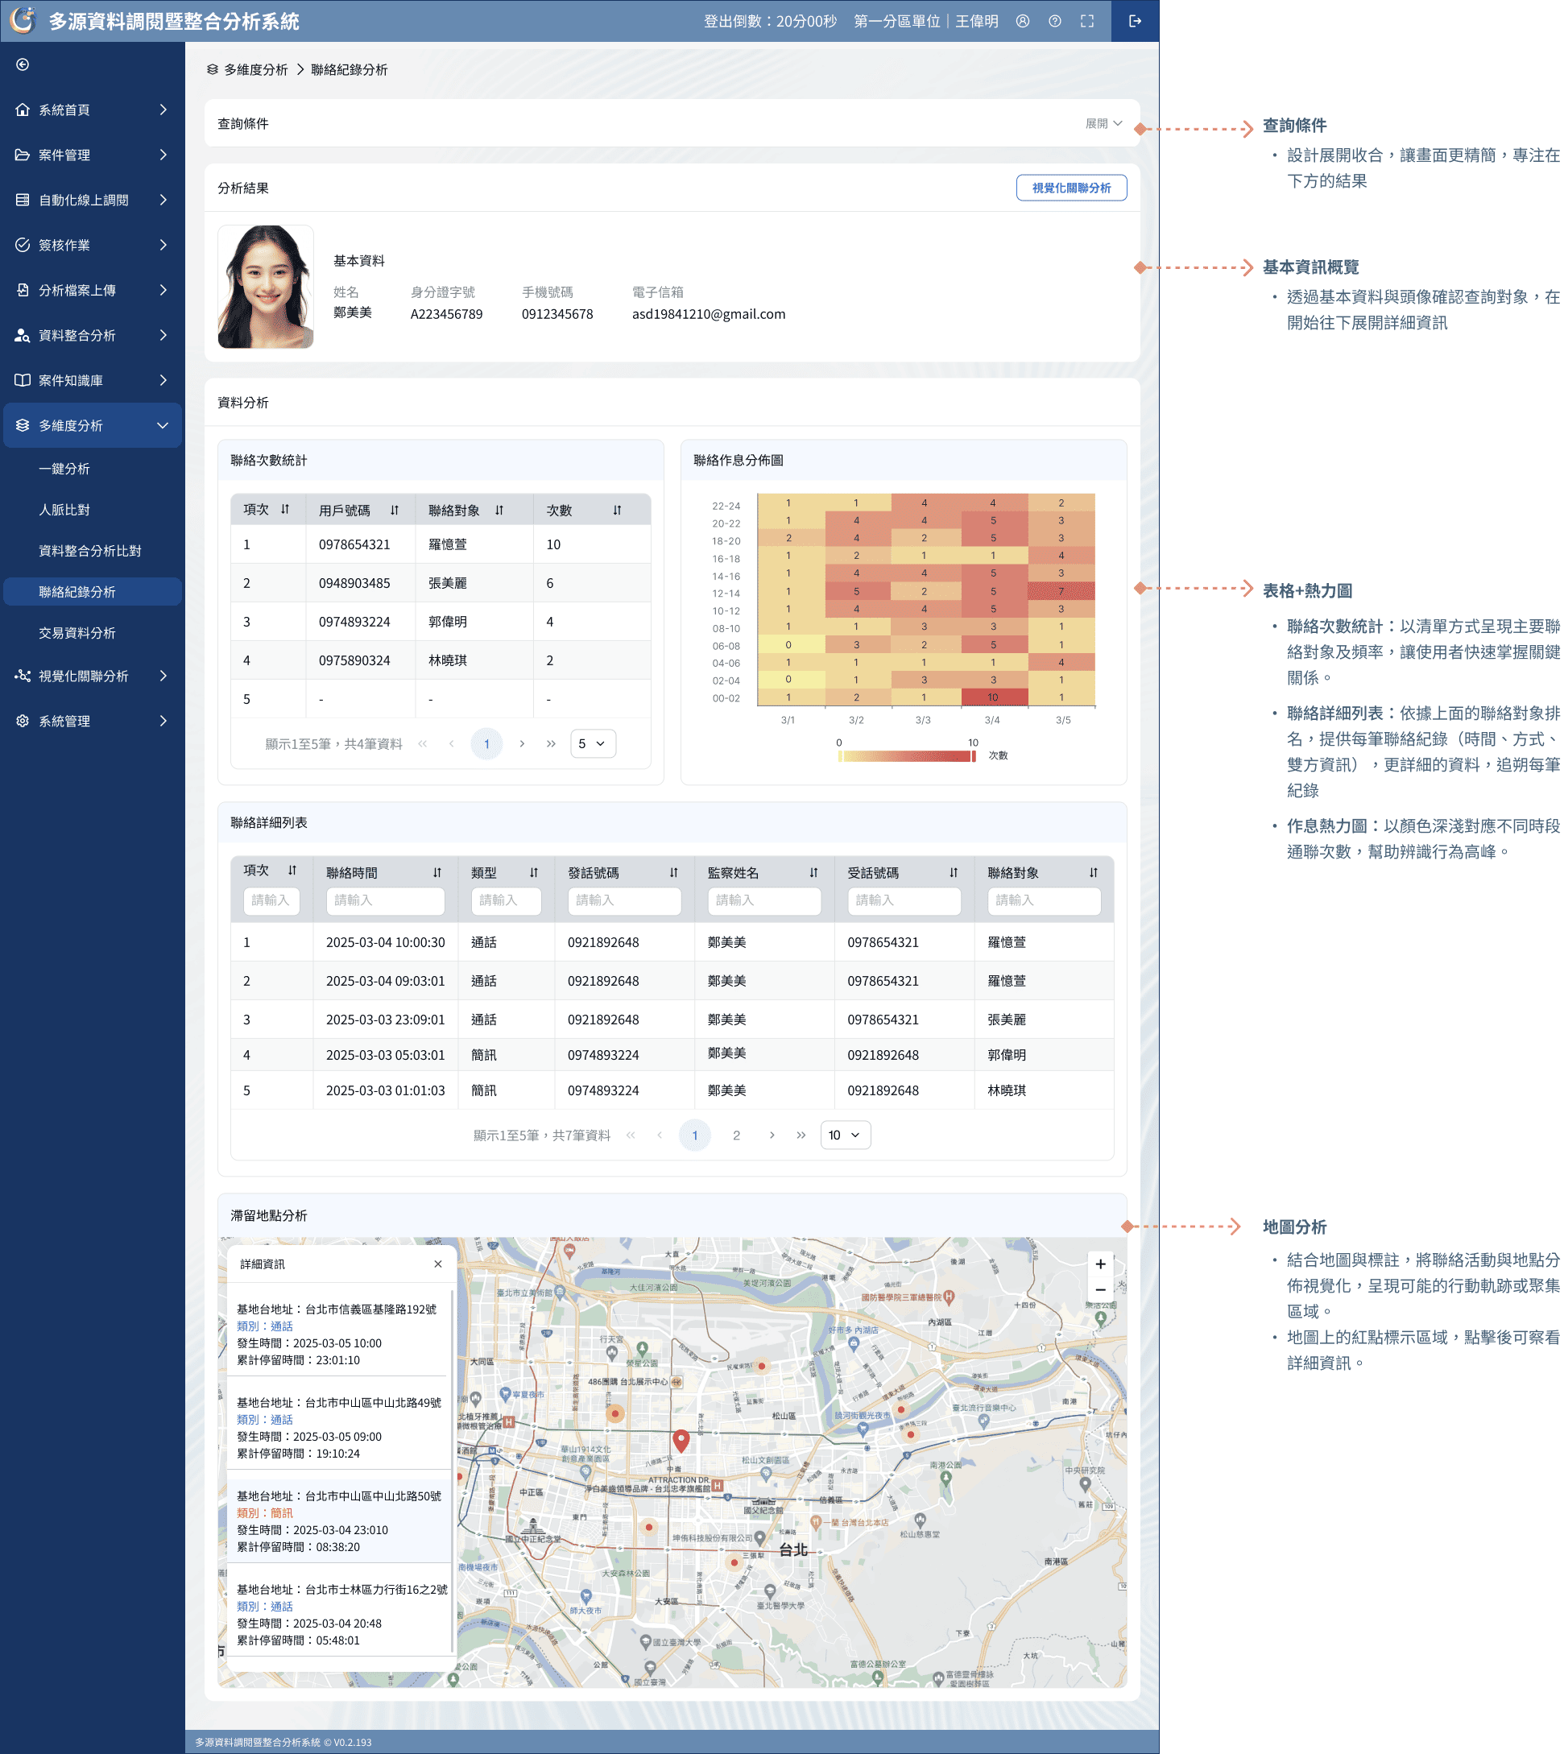This screenshot has height=1754, width=1564.
Task: Click the heatmap 次數 color legend bar
Action: 906,756
